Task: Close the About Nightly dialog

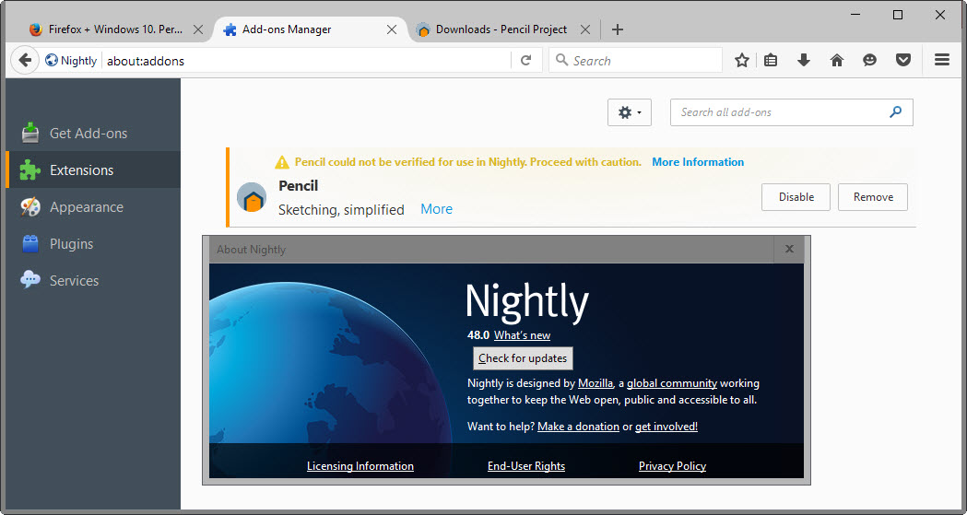Action: tap(789, 250)
